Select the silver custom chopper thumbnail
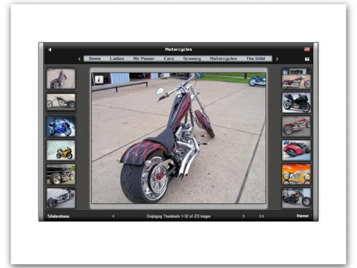This screenshot has width=357, height=268. [61, 198]
